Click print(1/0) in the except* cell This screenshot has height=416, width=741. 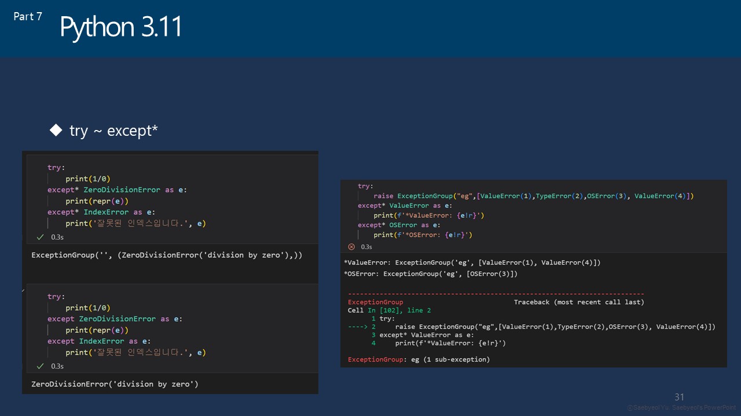[87, 179]
